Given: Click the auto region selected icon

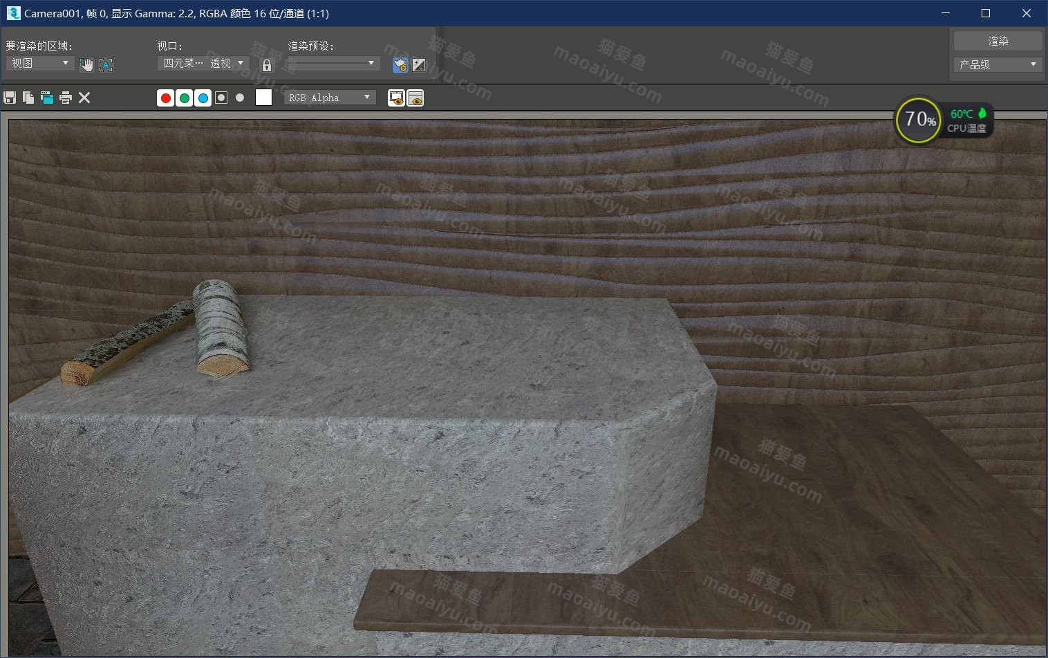Looking at the screenshot, I should [x=106, y=65].
